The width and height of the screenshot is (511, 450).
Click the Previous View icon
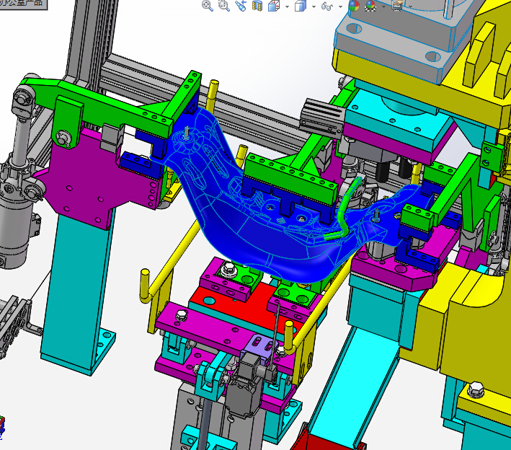[241, 6]
